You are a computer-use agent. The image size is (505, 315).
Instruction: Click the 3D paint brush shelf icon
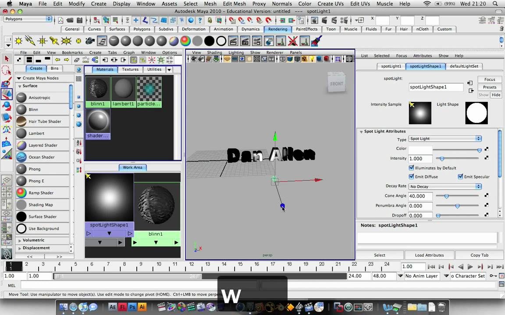[316, 41]
